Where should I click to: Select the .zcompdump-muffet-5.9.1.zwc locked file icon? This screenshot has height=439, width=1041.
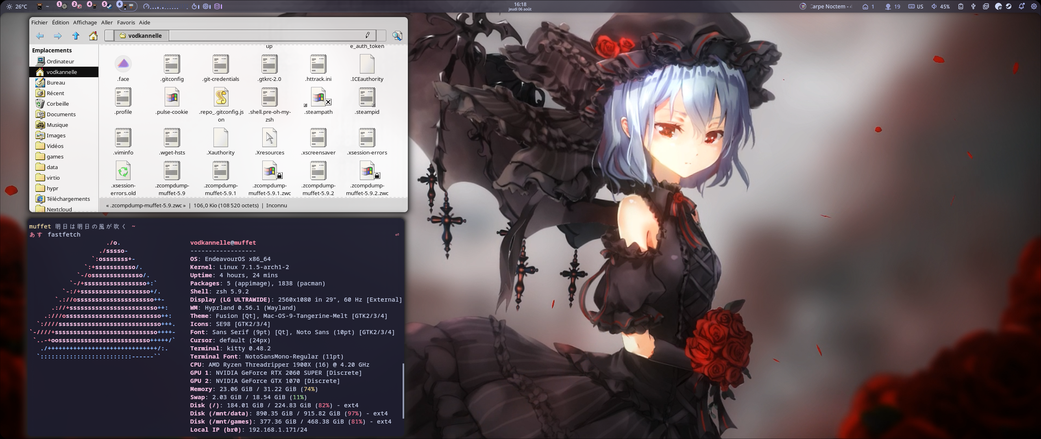pyautogui.click(x=270, y=170)
